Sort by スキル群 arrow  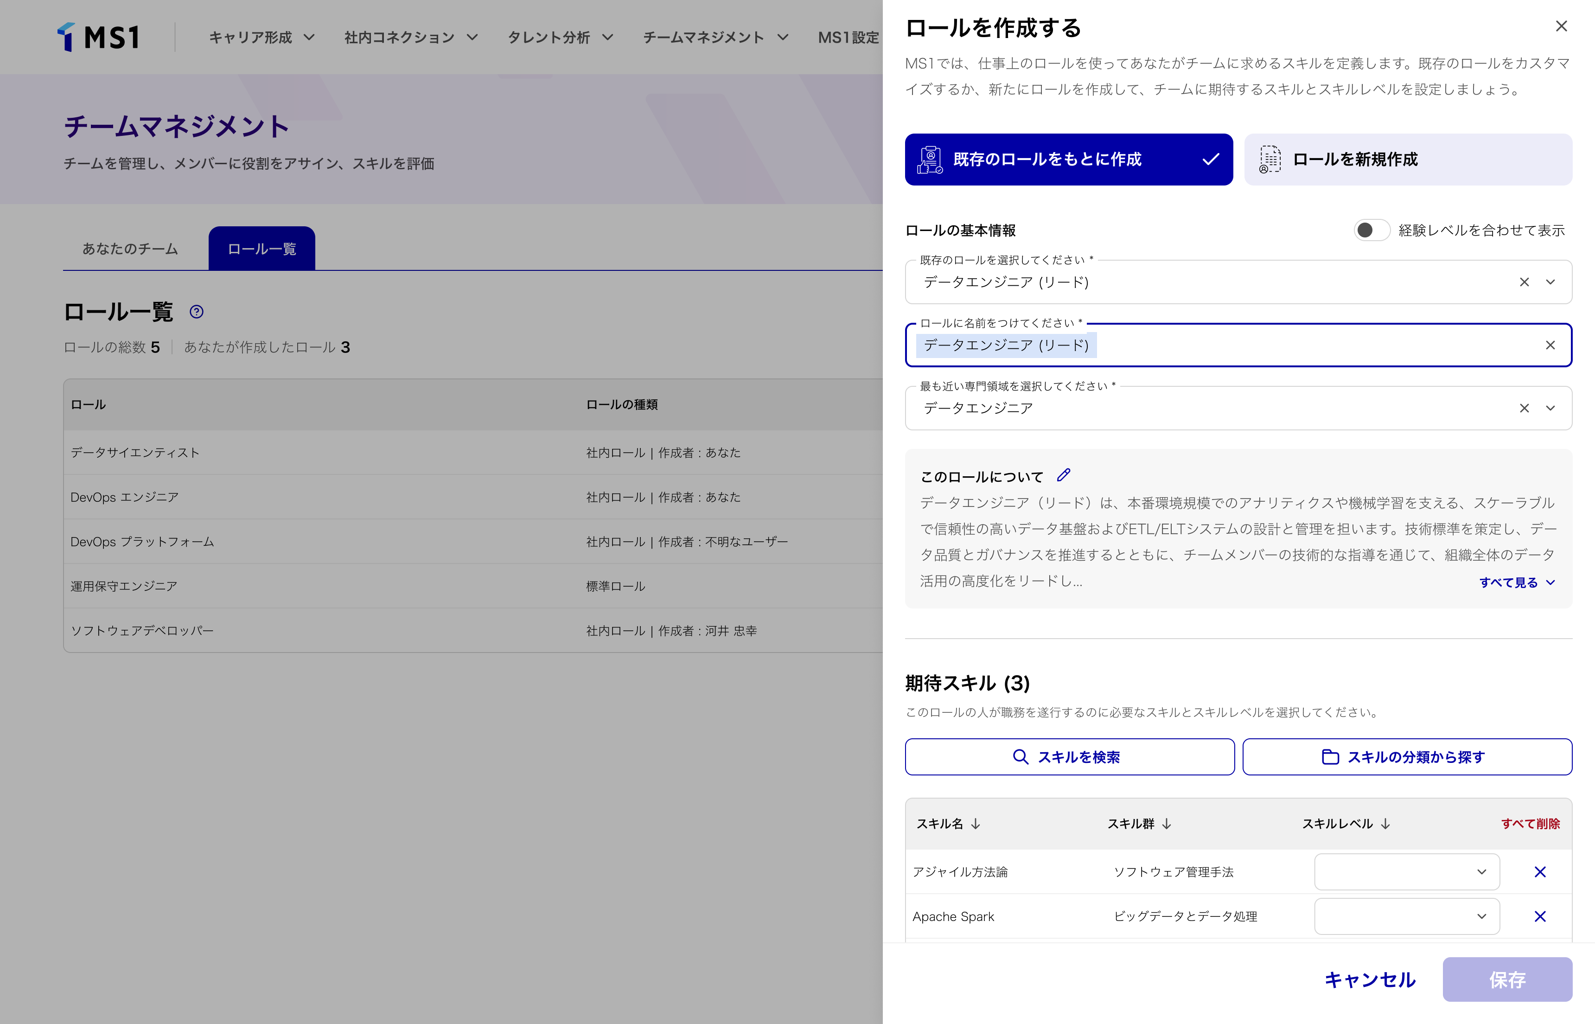(1167, 824)
